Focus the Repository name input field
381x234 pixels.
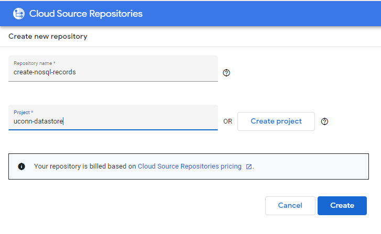tap(113, 69)
